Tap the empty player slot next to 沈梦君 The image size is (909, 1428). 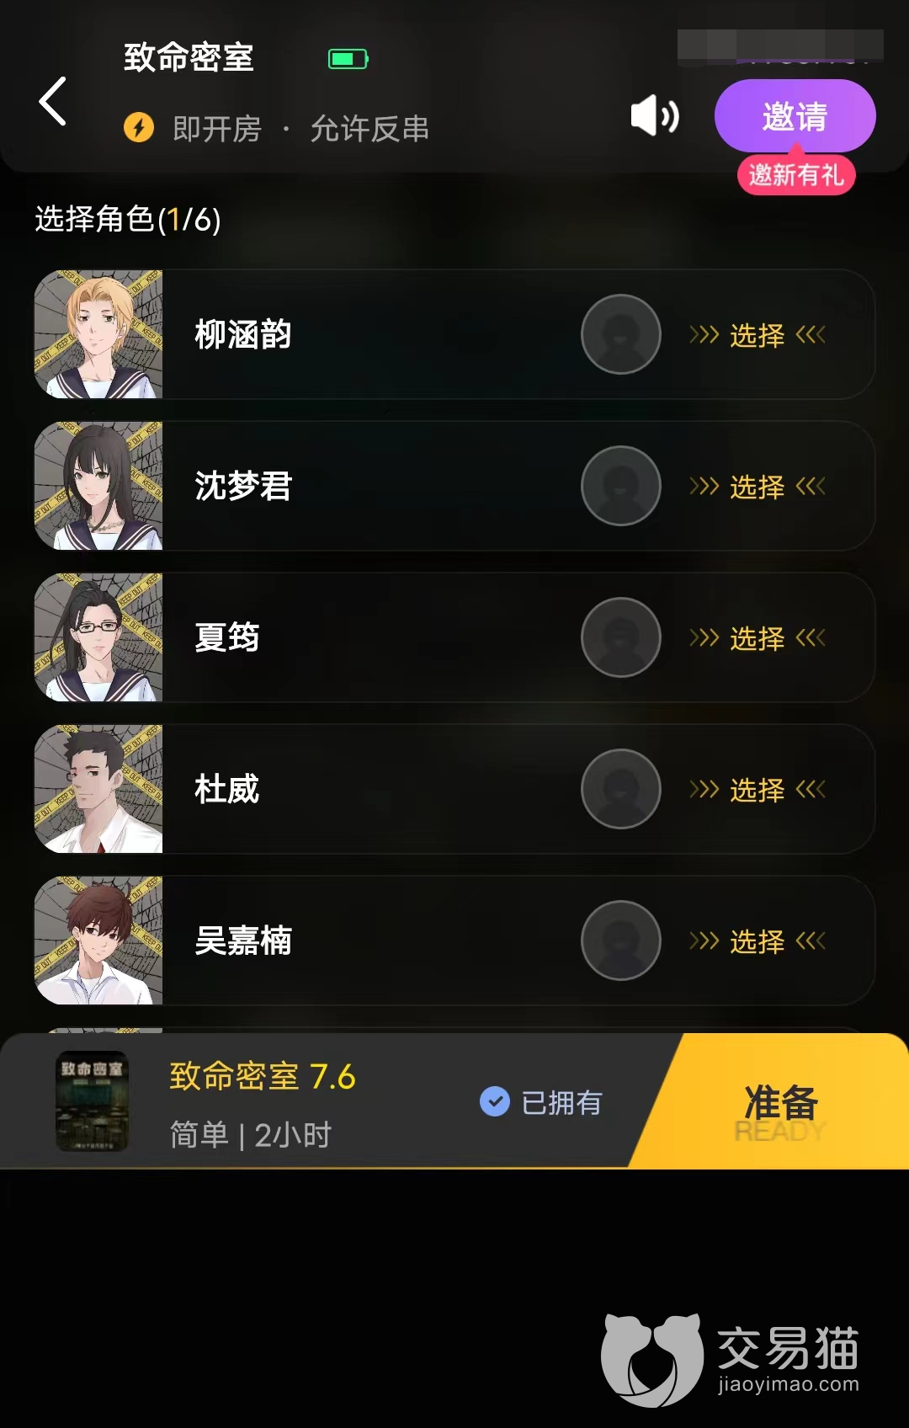click(x=621, y=486)
